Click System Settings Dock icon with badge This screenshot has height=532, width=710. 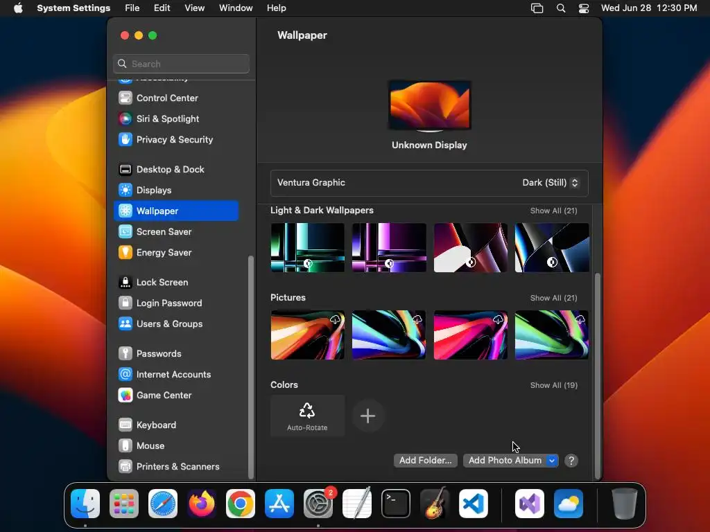(318, 504)
